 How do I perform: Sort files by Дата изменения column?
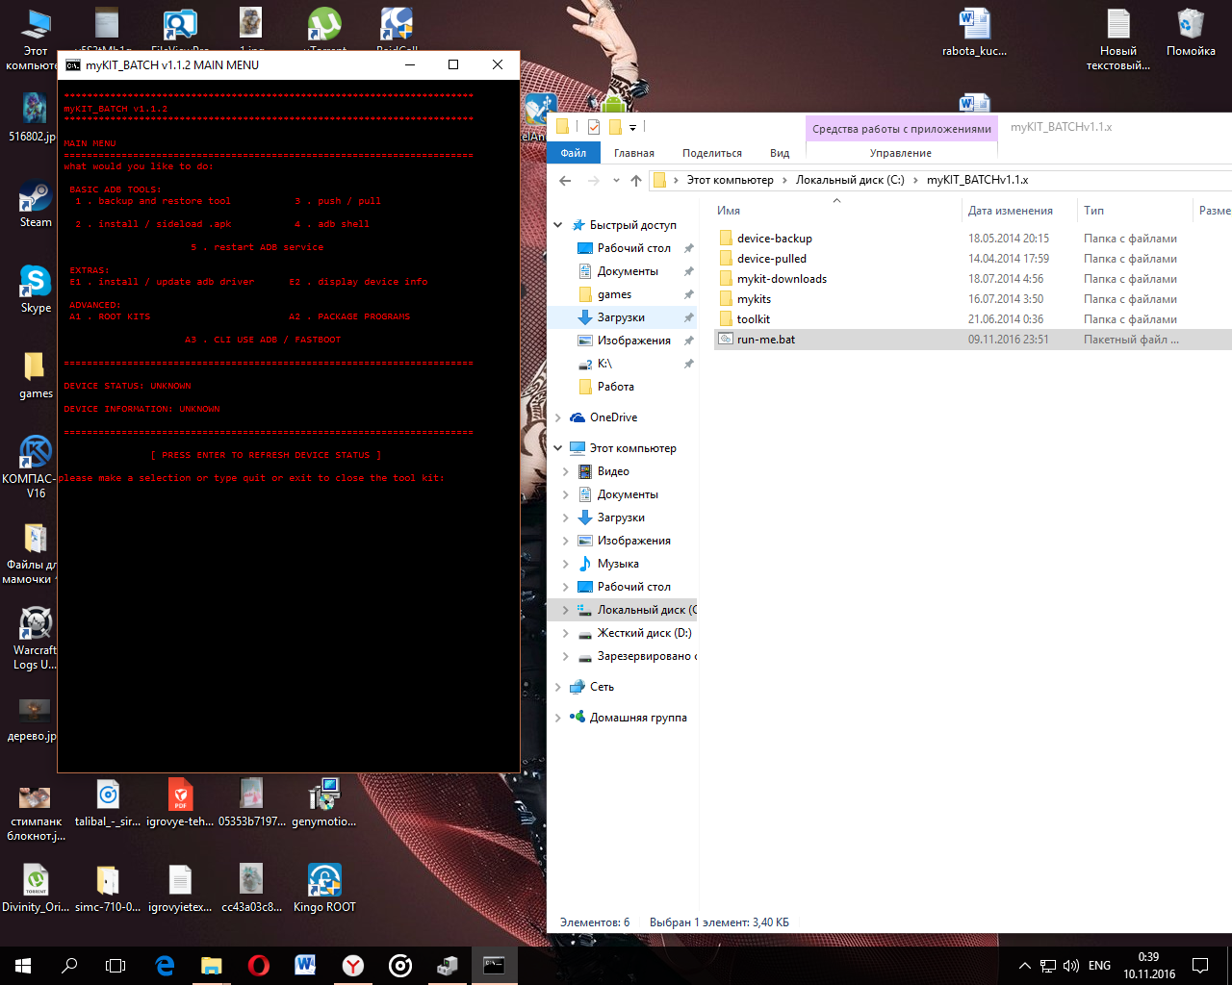[x=1010, y=211]
